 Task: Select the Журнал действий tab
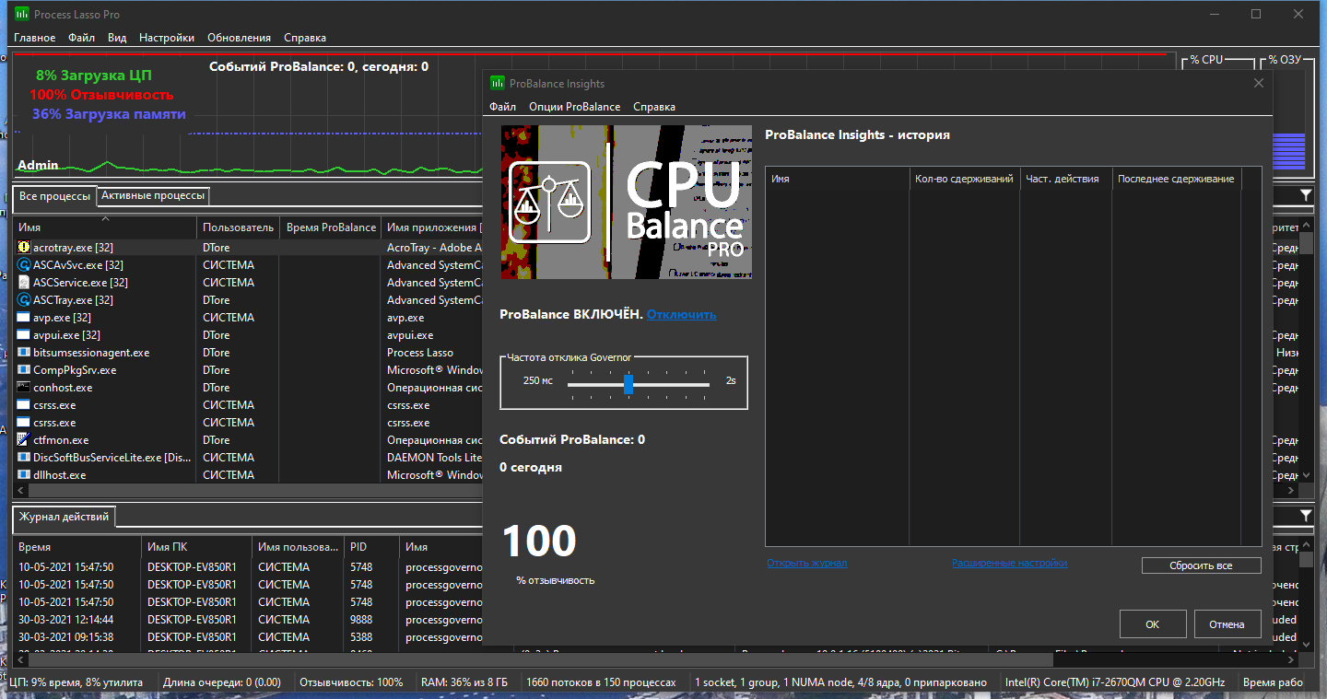pos(64,517)
